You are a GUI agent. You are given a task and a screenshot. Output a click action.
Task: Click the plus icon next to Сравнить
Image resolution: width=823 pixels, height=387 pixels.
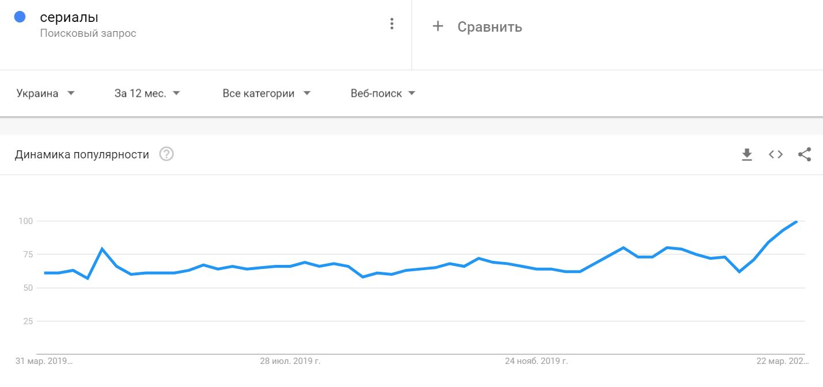pos(438,26)
